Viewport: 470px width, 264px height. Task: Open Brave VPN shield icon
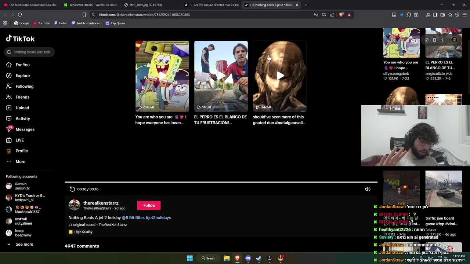coord(457,15)
